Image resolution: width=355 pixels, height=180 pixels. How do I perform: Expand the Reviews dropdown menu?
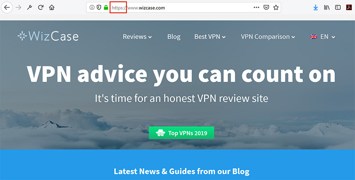(137, 37)
